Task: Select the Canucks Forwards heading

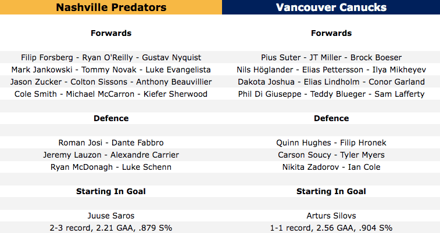Action: 331,33
